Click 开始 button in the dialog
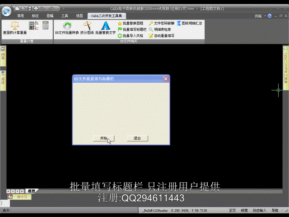Viewport: 289px width, 217px height. (104, 138)
